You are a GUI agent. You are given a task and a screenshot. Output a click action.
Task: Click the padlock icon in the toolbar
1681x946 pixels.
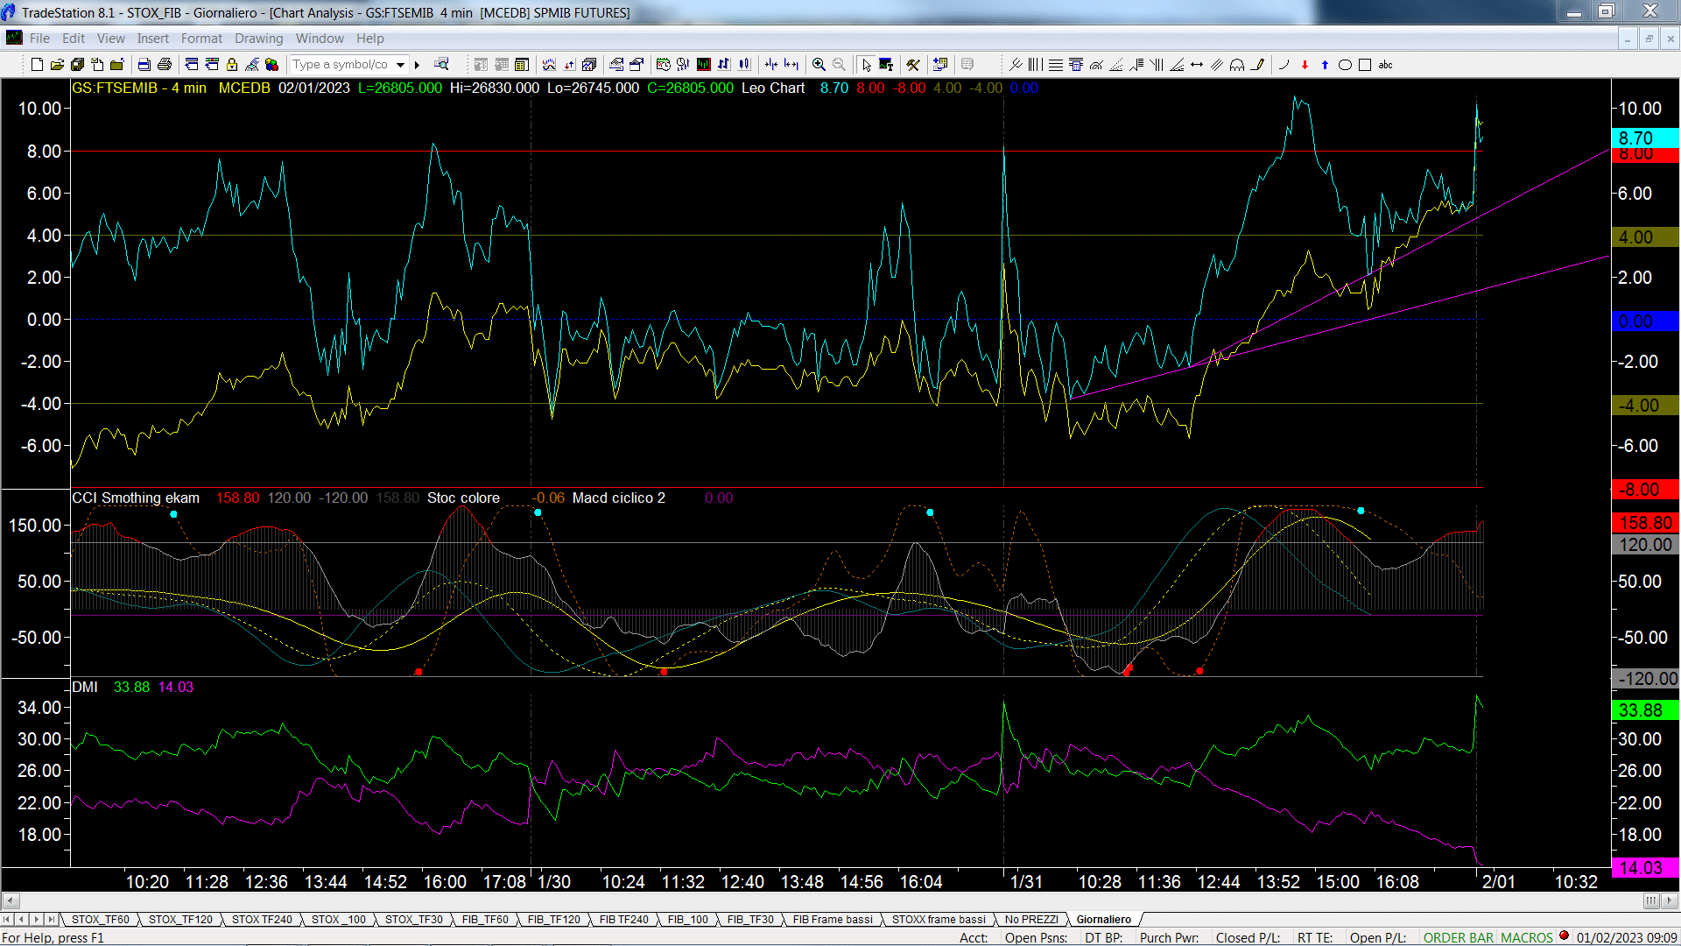point(232,65)
